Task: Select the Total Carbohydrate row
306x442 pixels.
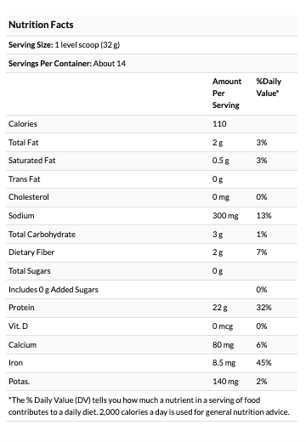Action: click(x=151, y=235)
